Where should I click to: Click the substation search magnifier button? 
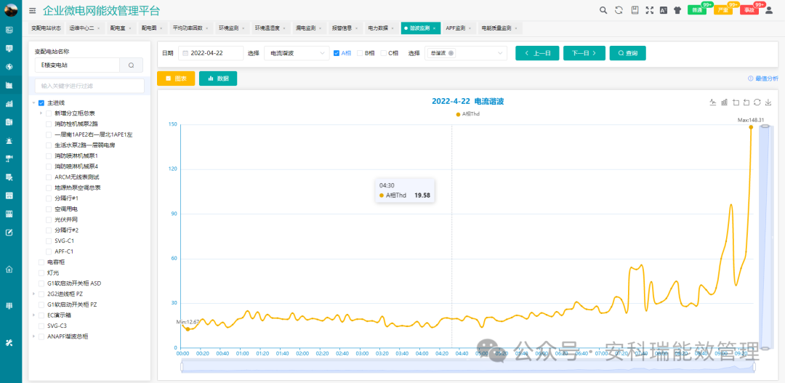tap(131, 65)
